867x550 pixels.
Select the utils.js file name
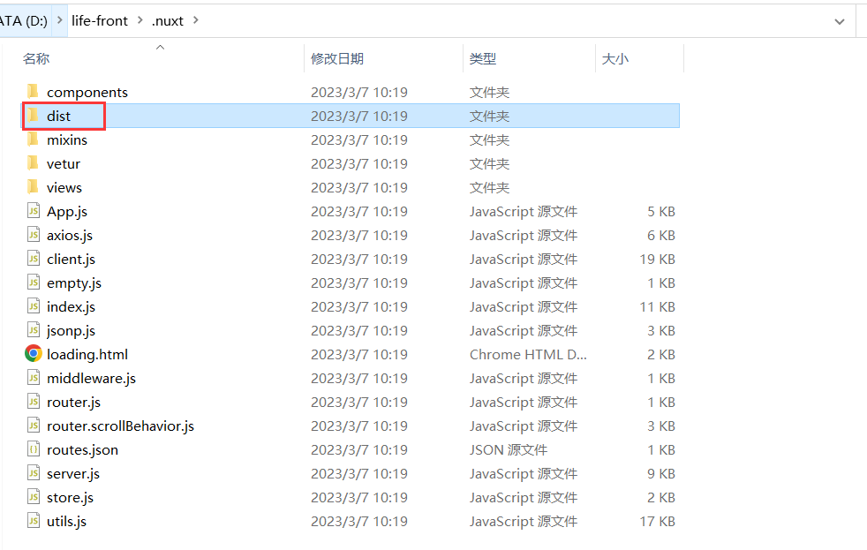[x=66, y=521]
